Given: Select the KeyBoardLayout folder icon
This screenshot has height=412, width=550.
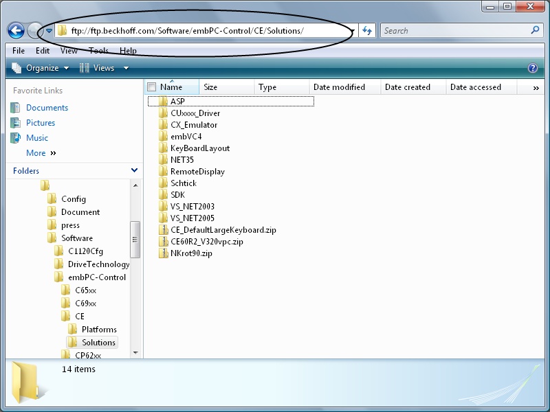Looking at the screenshot, I should point(163,148).
